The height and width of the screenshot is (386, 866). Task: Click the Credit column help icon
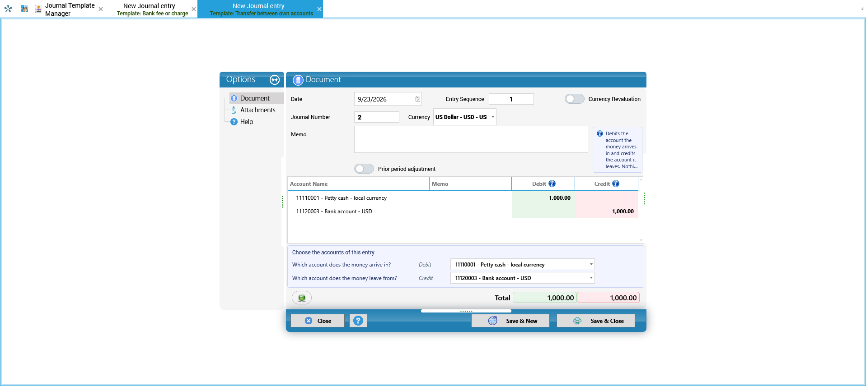point(616,184)
